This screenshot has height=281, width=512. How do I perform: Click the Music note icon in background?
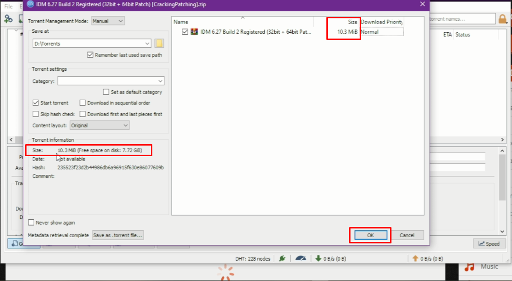coord(469,267)
